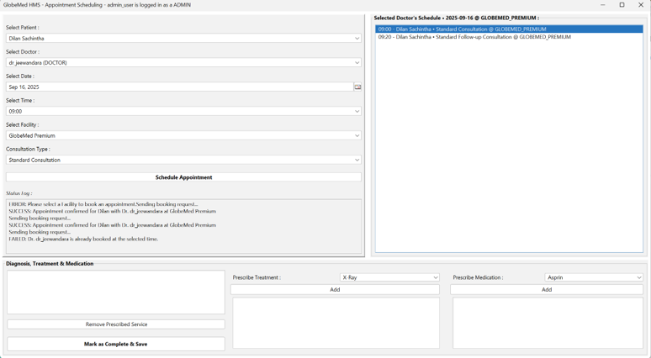The height and width of the screenshot is (358, 651).
Task: Open the Select Patient dropdown showing Dilan Sachintha
Action: coord(183,38)
